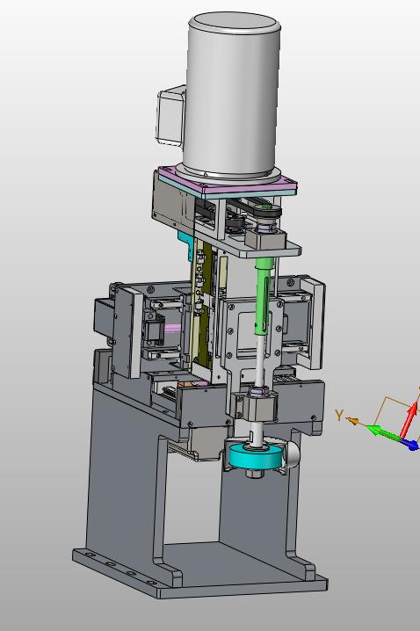Image resolution: width=420 pixels, height=631 pixels.
Task: Click the Y axis label on the triad
Action: (x=339, y=415)
